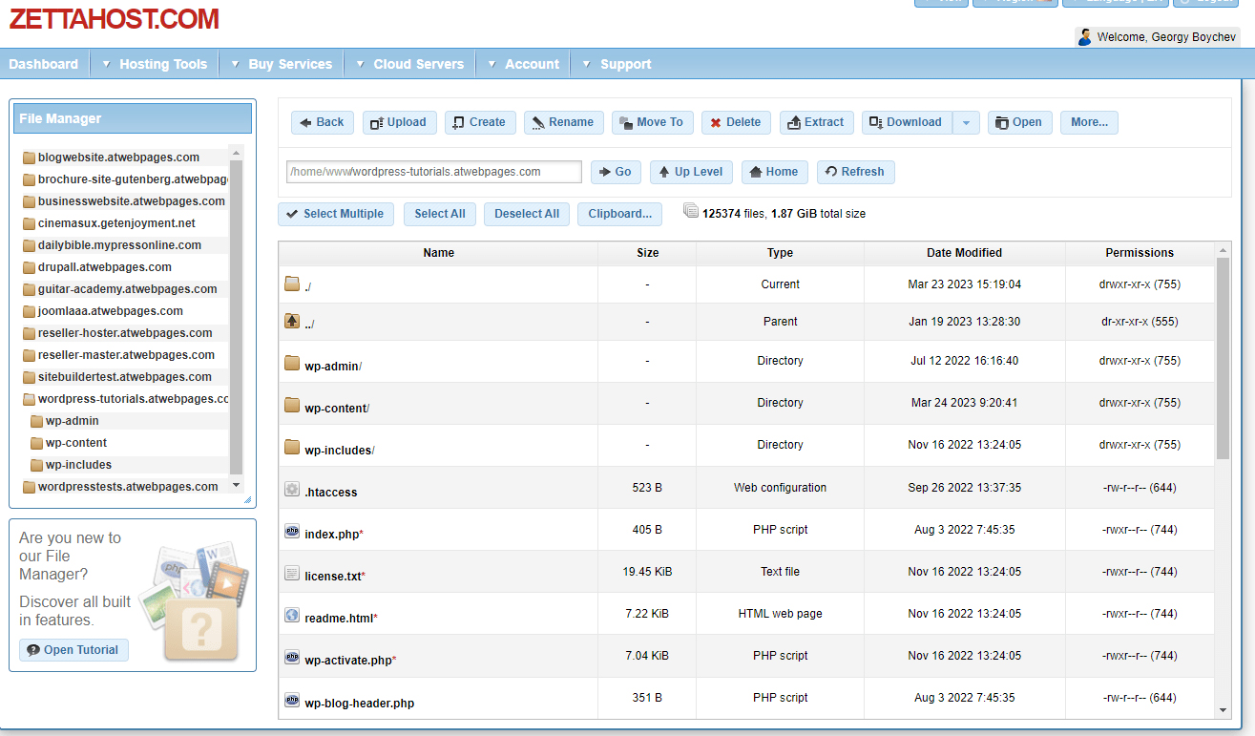Expand the Support menu

[617, 64]
